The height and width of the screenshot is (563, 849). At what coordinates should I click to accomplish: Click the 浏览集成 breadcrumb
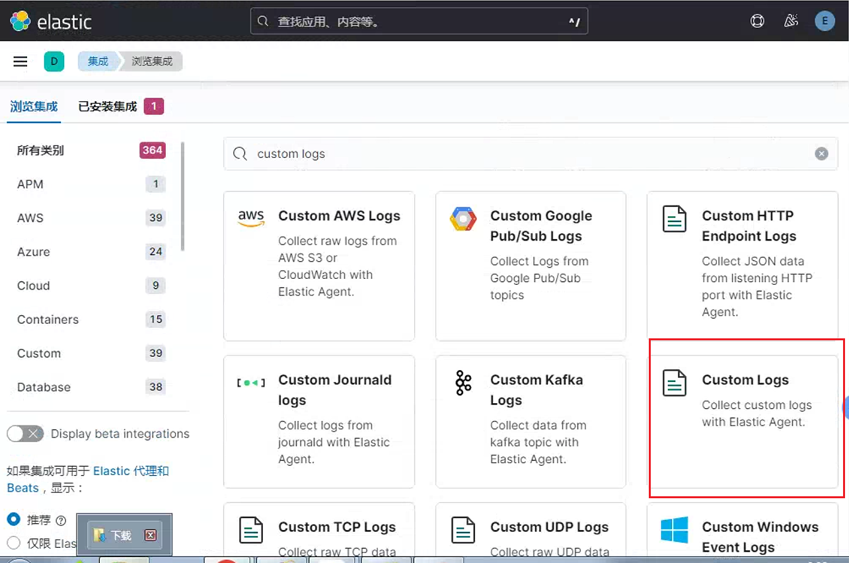pyautogui.click(x=152, y=61)
